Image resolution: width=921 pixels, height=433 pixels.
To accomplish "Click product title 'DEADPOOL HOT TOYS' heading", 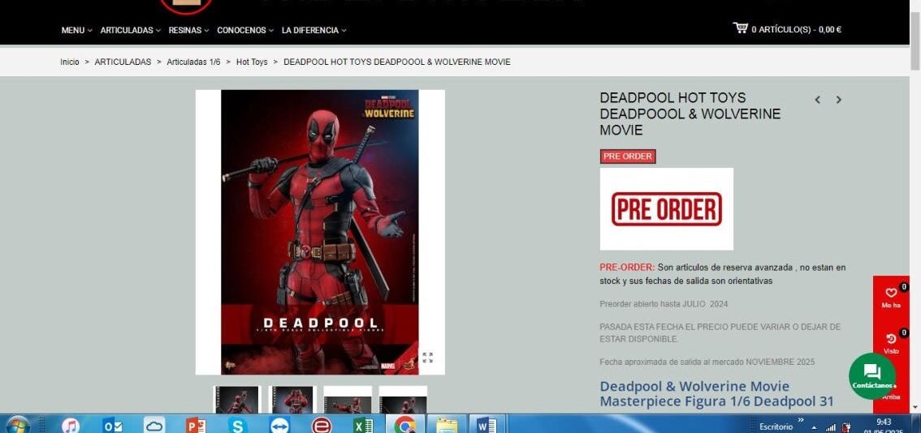I will pyautogui.click(x=690, y=114).
